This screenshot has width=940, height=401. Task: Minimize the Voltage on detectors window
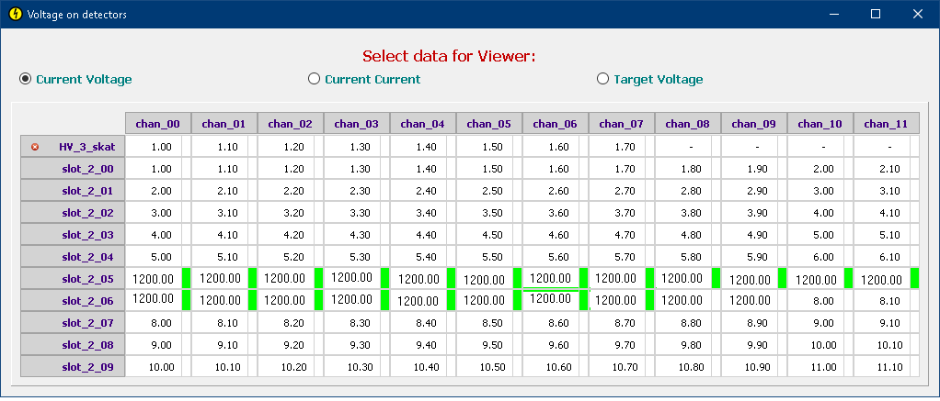click(833, 14)
